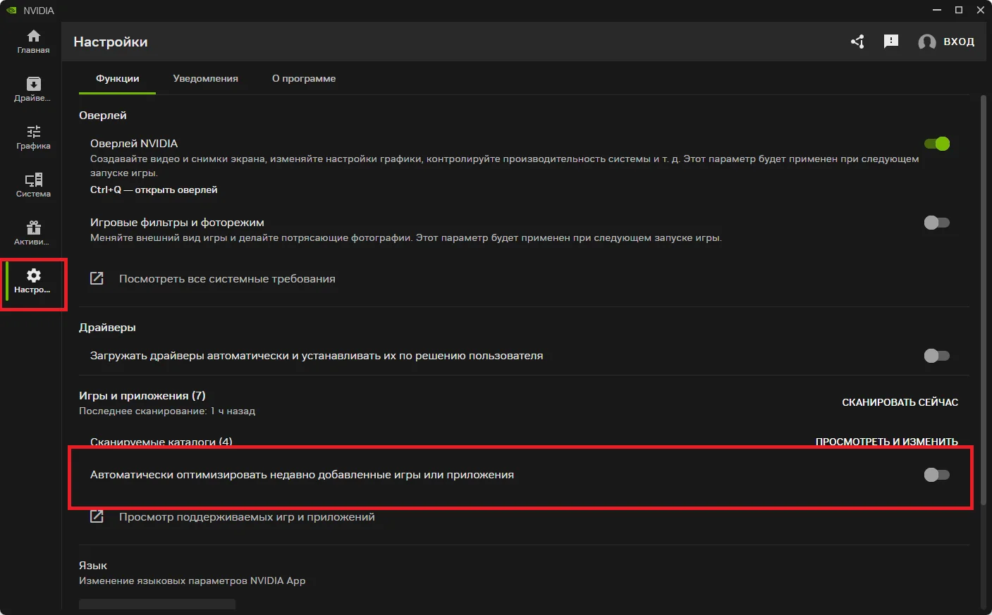Open the Система sidebar section
The width and height of the screenshot is (992, 615).
click(x=33, y=185)
